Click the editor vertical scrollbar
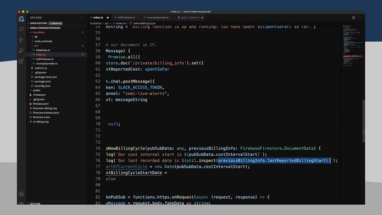This screenshot has height=215, width=382. point(363,121)
